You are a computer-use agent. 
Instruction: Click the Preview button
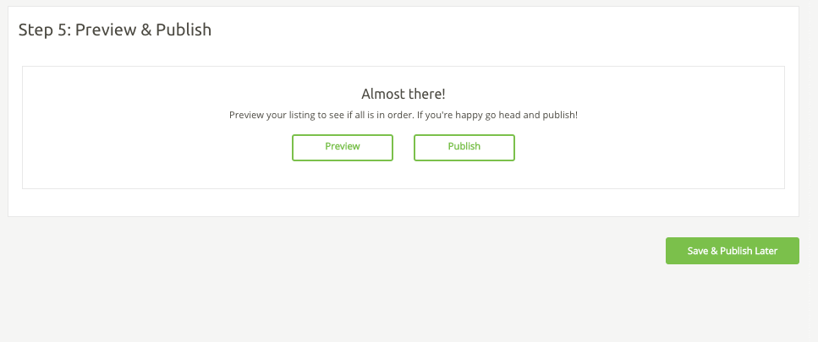tap(343, 147)
